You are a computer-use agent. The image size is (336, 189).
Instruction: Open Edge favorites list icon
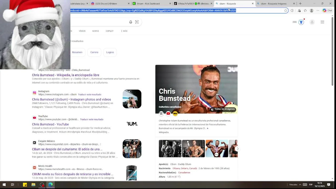[x=305, y=10]
